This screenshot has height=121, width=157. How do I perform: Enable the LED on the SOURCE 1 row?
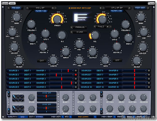[76, 71]
